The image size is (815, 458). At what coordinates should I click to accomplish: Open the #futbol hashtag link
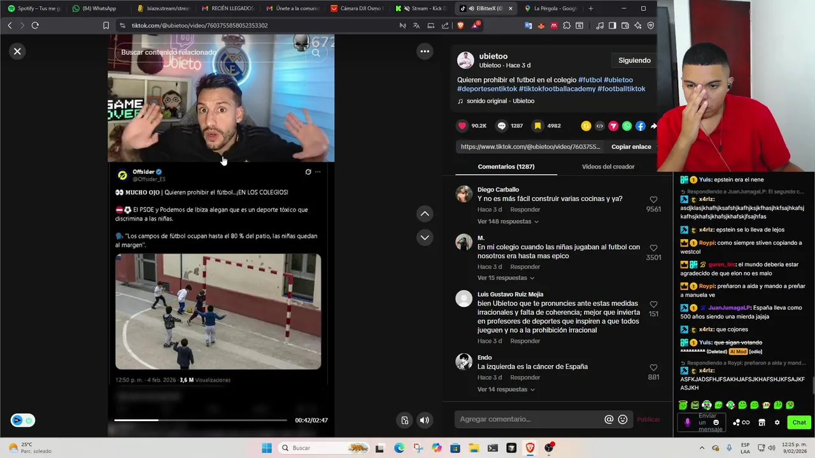click(590, 80)
